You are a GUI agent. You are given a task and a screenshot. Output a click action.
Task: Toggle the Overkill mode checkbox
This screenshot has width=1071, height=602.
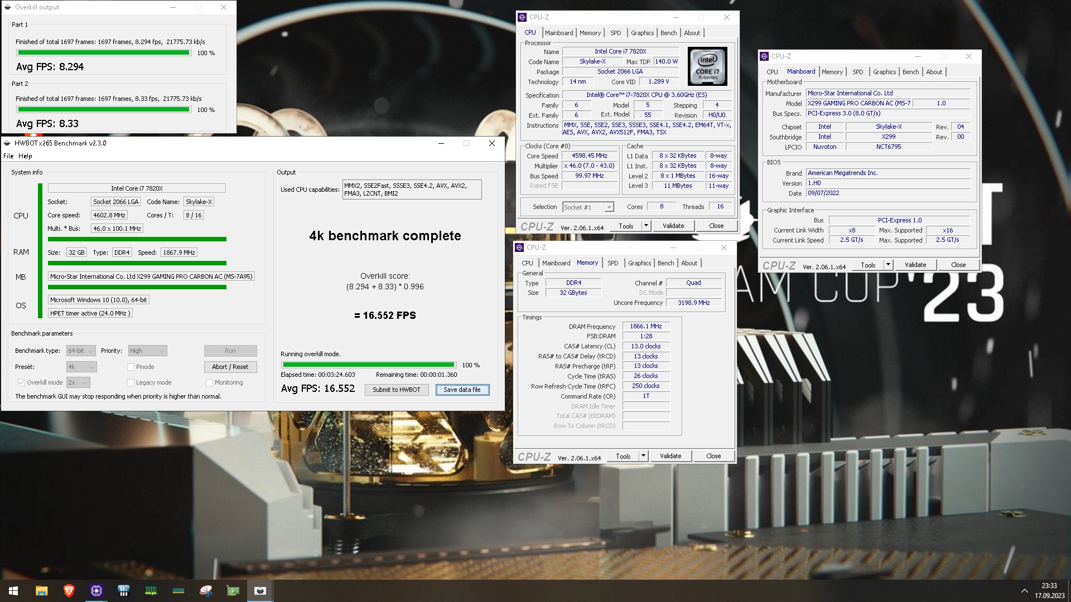pos(21,382)
